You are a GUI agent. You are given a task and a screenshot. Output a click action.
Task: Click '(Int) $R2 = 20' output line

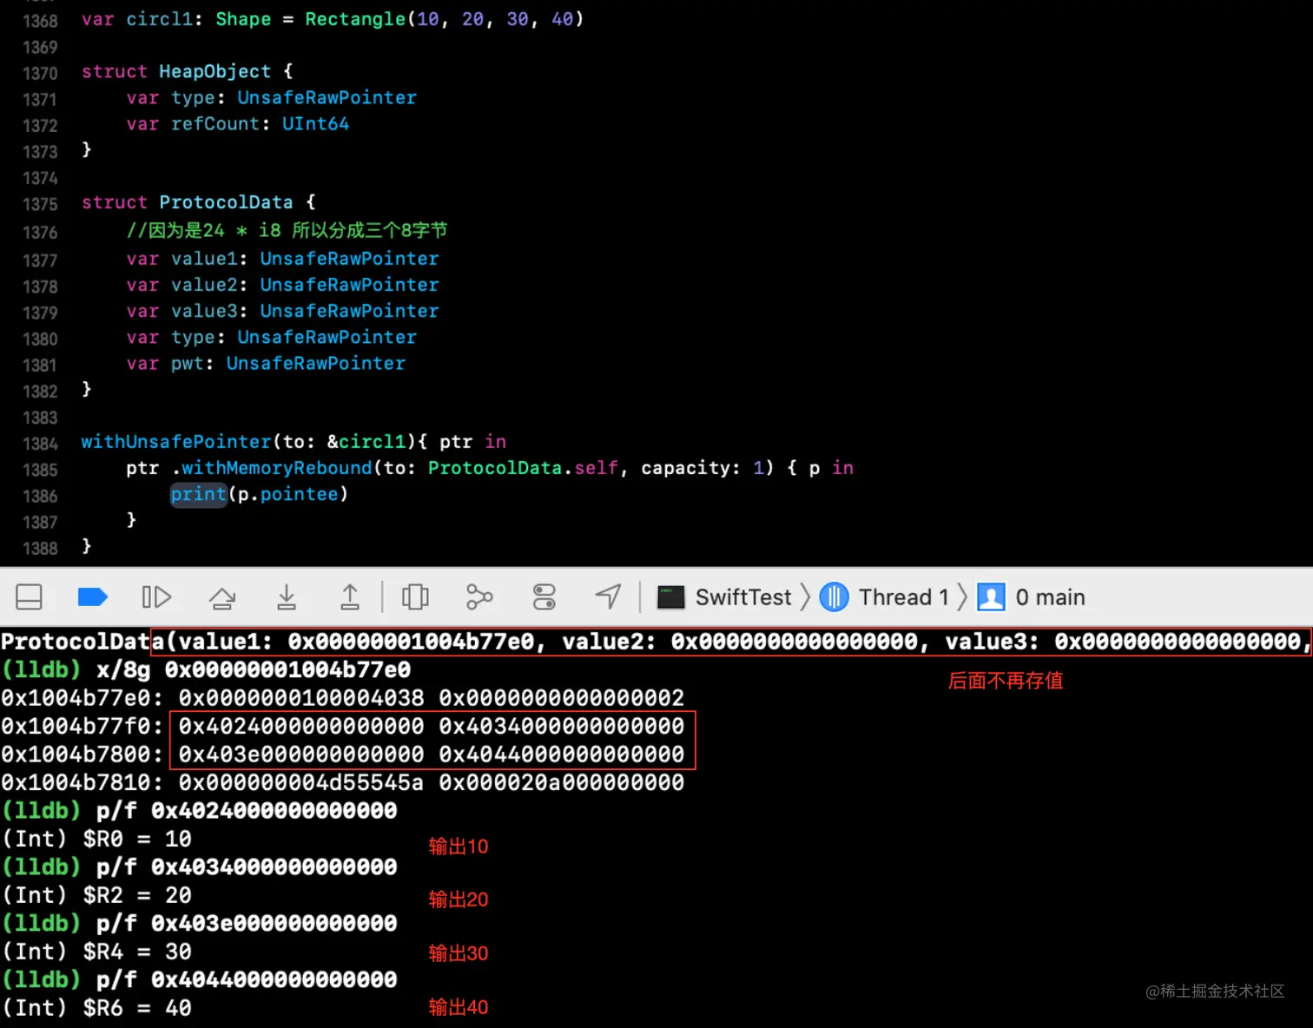[96, 895]
